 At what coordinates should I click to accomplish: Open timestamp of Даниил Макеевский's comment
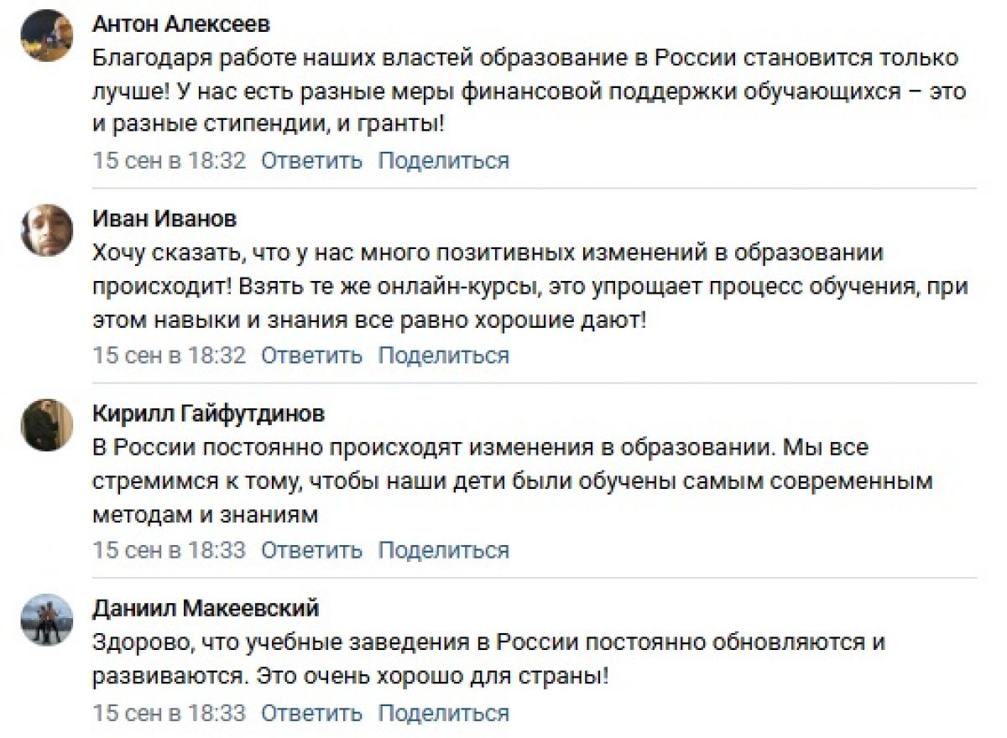click(x=170, y=713)
